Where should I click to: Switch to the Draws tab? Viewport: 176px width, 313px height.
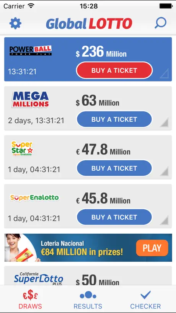[x=30, y=300]
